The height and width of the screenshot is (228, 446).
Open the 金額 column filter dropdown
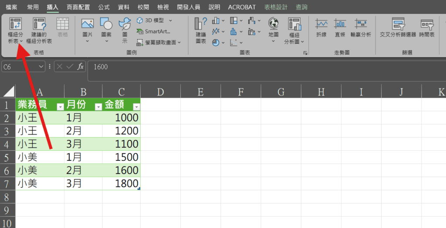tap(136, 107)
